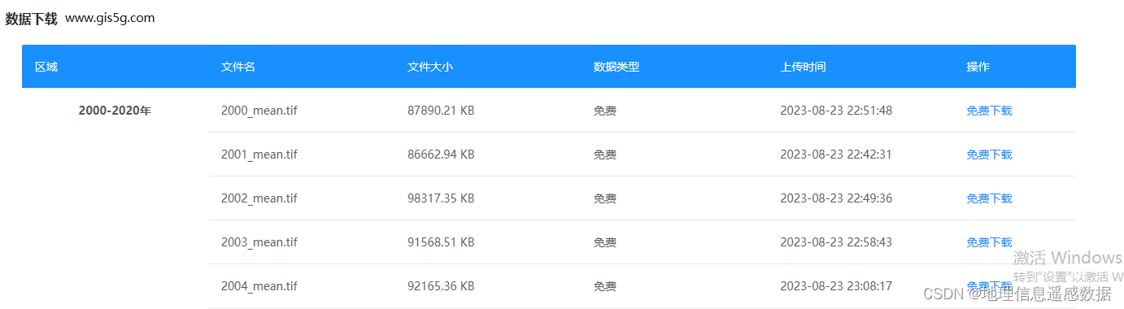Click the 数据下载 heading

(32, 19)
